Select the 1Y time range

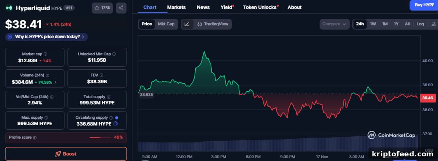click(x=396, y=24)
